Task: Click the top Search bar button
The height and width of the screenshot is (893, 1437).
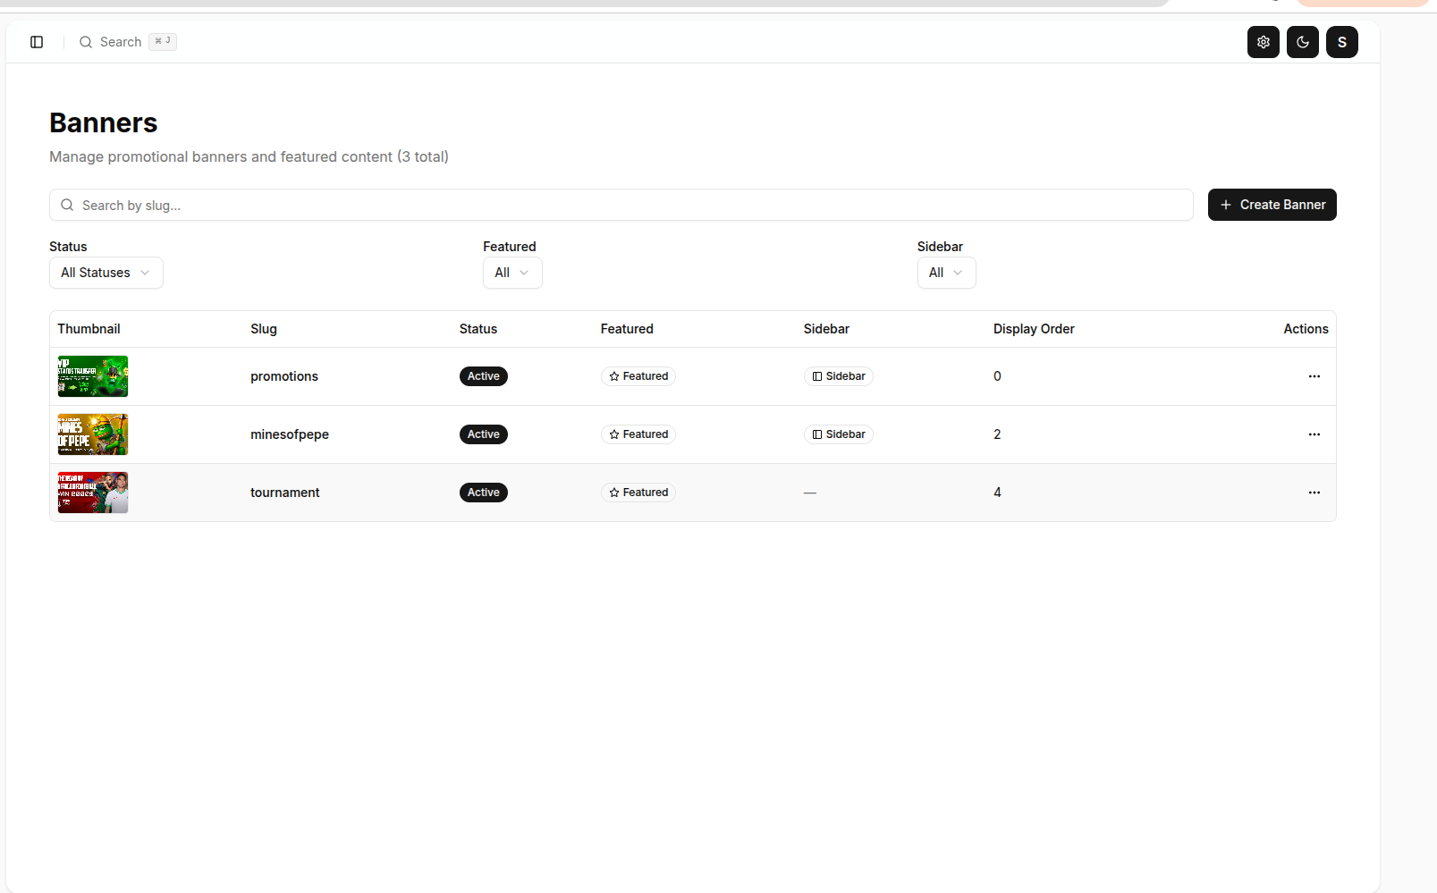Action: (127, 42)
